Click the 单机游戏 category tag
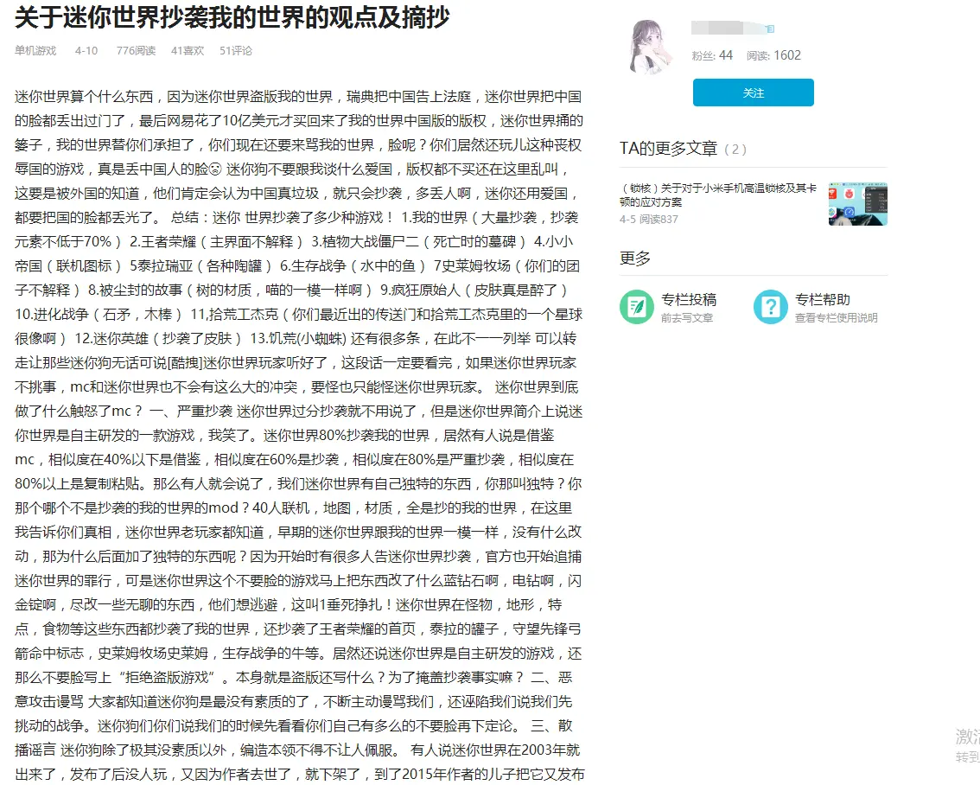 click(x=35, y=51)
